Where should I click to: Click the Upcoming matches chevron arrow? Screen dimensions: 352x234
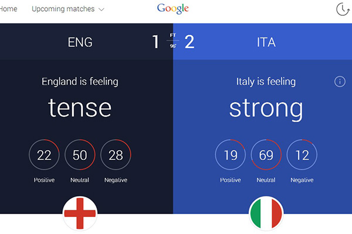pyautogui.click(x=101, y=9)
